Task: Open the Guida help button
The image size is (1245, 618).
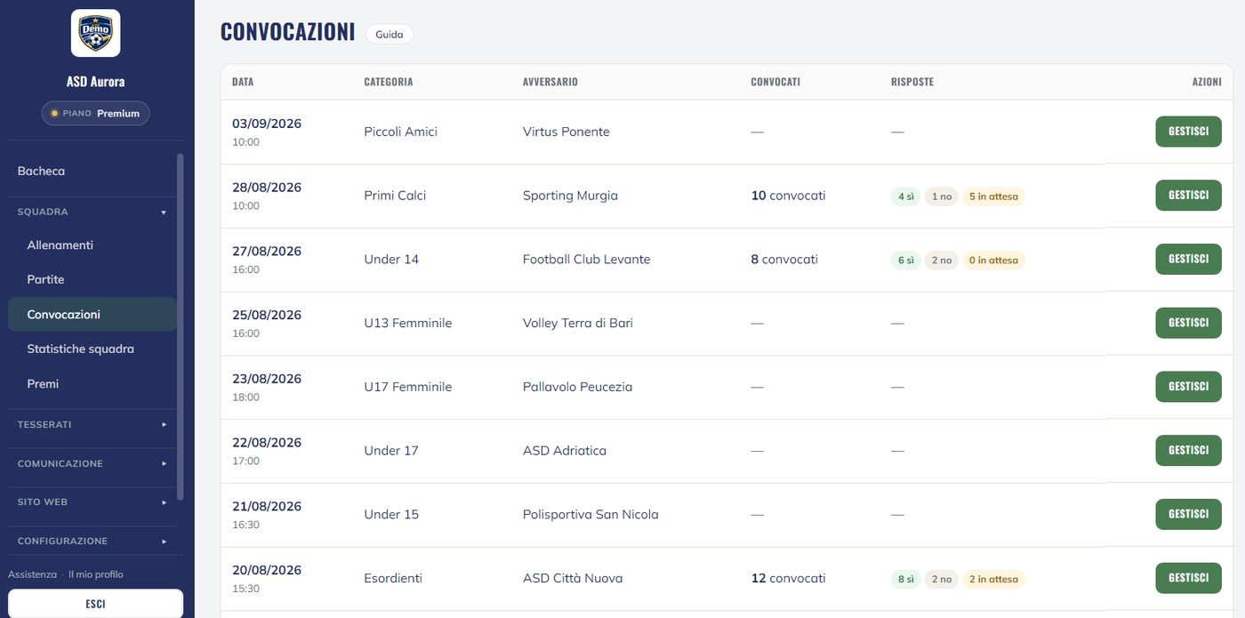Action: (389, 35)
